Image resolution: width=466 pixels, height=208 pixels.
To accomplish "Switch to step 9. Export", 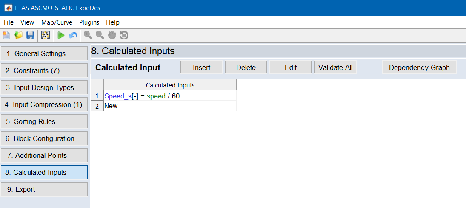I will pos(44,189).
